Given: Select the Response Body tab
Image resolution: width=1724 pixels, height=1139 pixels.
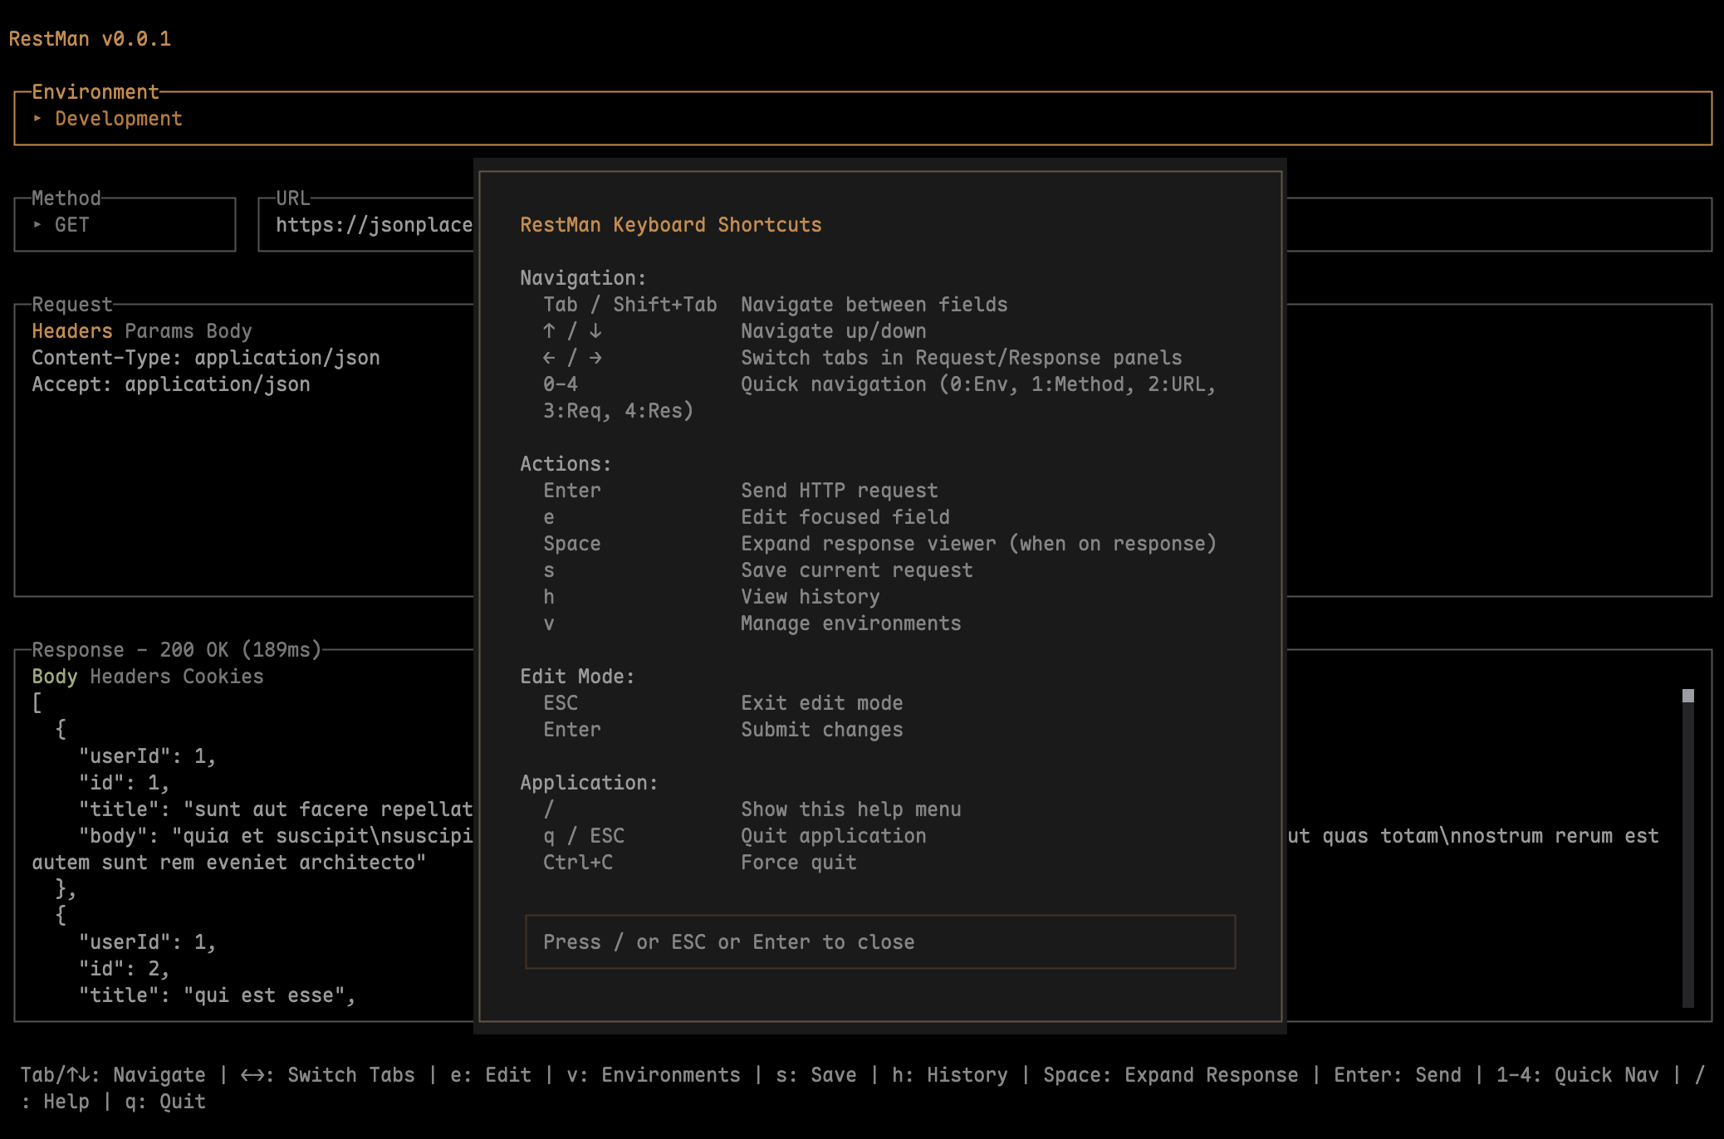Looking at the screenshot, I should (x=54, y=677).
